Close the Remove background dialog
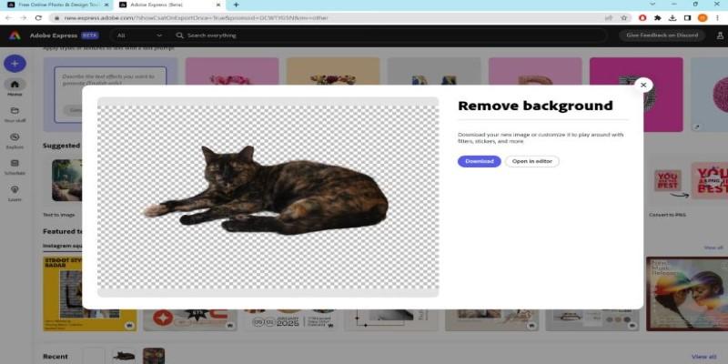Image resolution: width=728 pixels, height=364 pixels. 643,85
